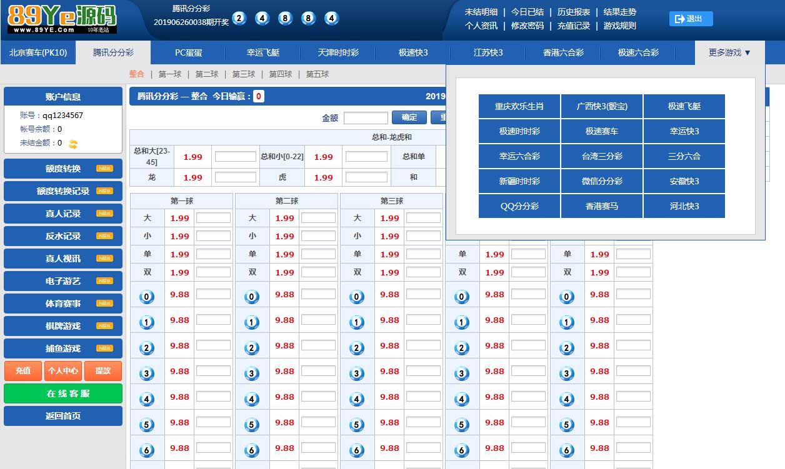Open the 游戏规则 link
Screen dimensions: 785x469
tap(619, 26)
